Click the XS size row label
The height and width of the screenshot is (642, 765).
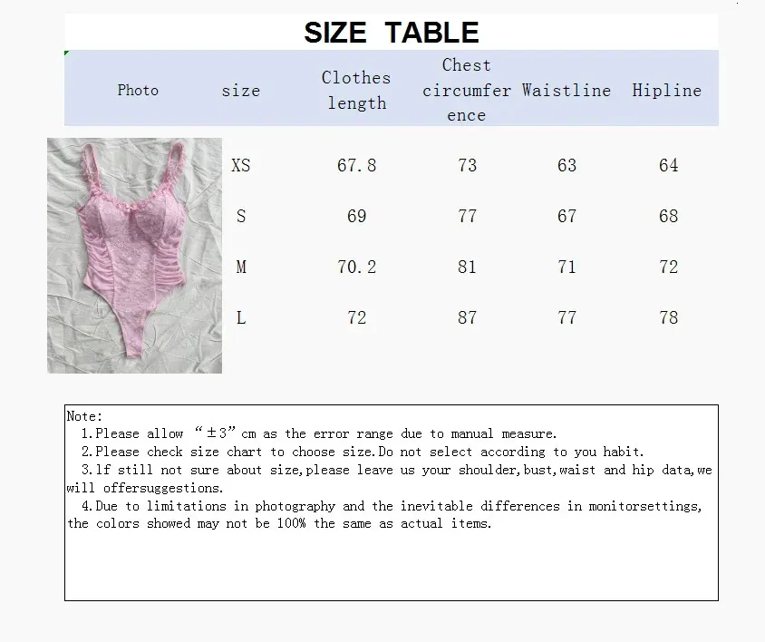(241, 165)
